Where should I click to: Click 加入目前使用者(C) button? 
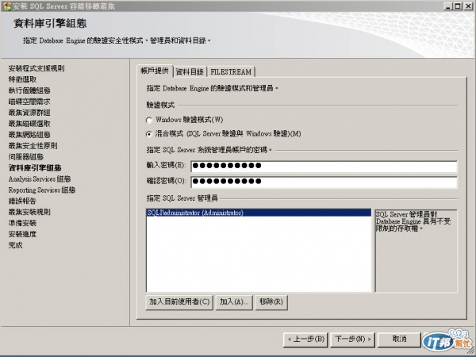(179, 302)
